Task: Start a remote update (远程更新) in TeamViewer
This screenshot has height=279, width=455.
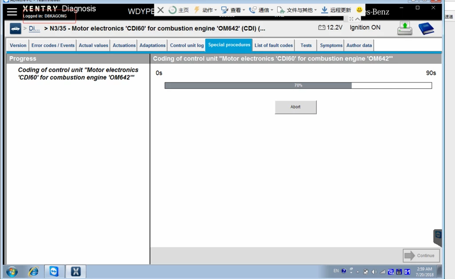Action: coord(336,10)
